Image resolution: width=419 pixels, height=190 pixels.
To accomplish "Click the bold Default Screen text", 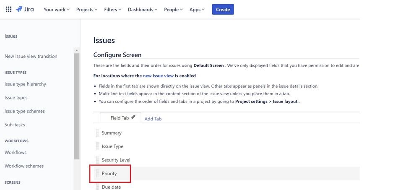I will pos(208,65).
